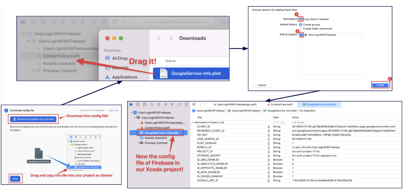The width and height of the screenshot is (405, 191).
Task: Click the Finish button
Action: pyautogui.click(x=380, y=85)
